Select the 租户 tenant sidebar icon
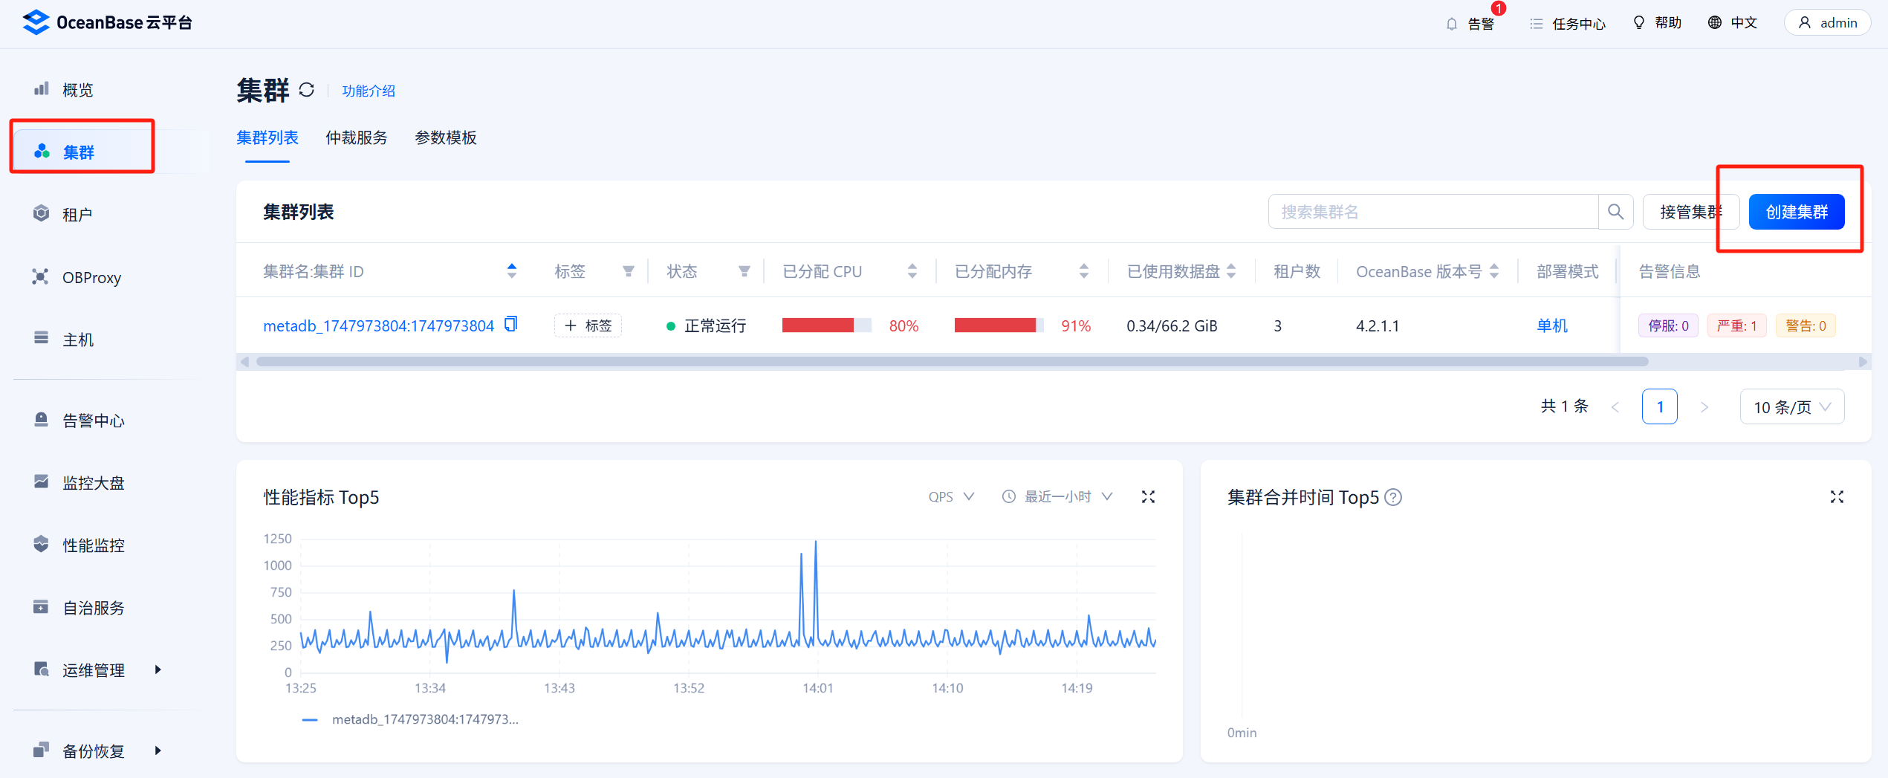1888x778 pixels. pos(77,213)
